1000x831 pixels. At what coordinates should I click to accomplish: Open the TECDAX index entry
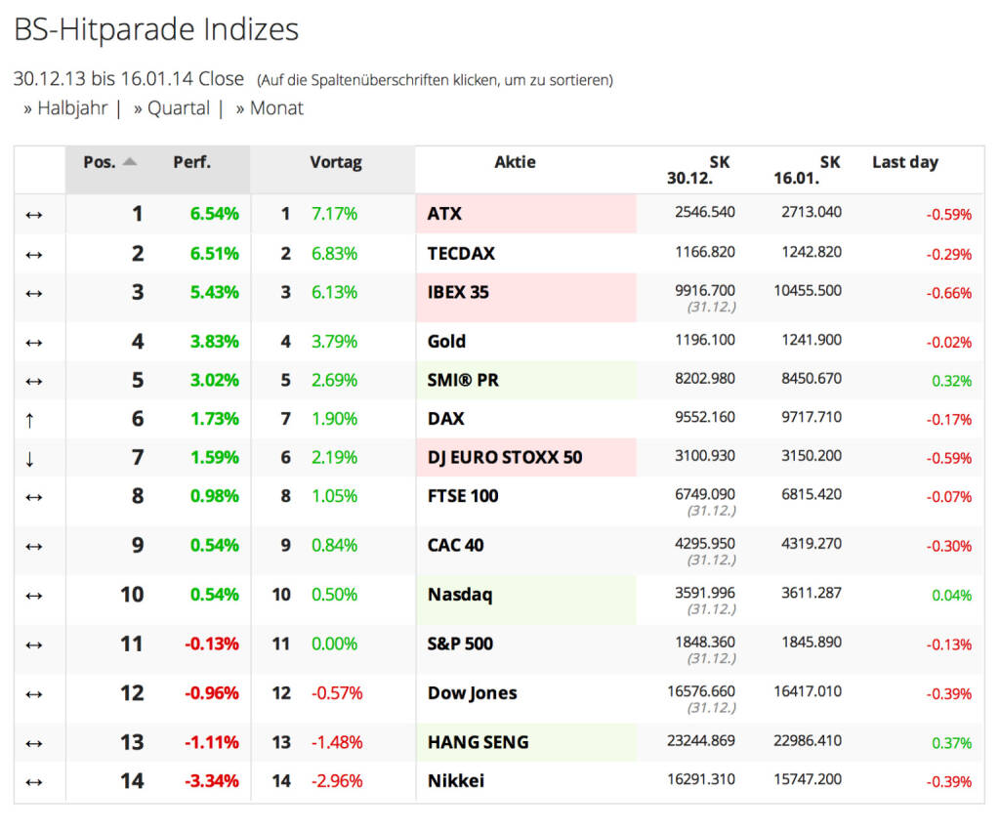tap(461, 254)
